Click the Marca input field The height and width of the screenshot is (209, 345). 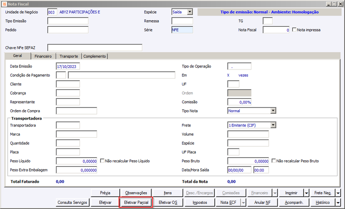(x=77, y=134)
